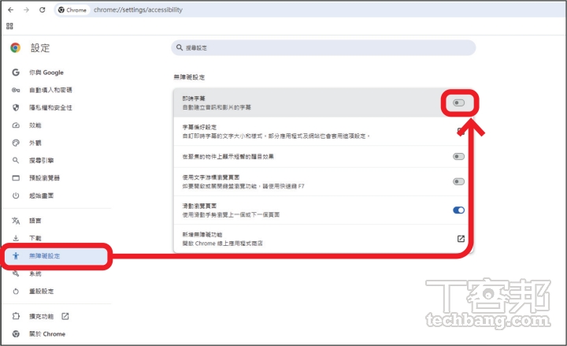Image resolution: width=567 pixels, height=346 pixels.
Task: Open 重設設定 reset section
Action: point(41,292)
